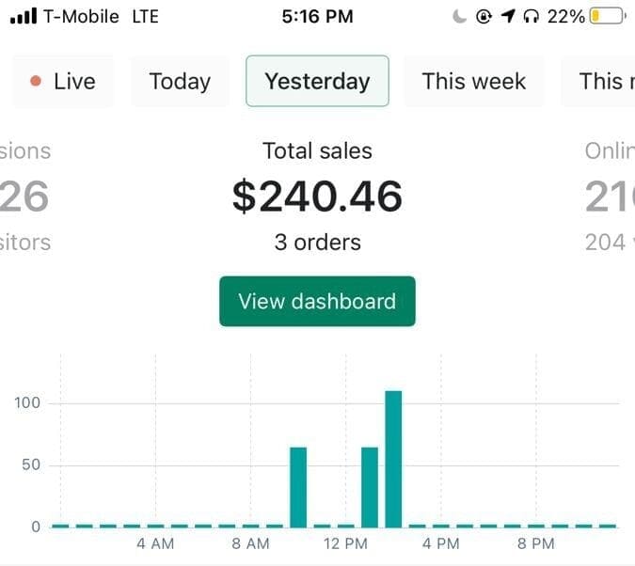The height and width of the screenshot is (566, 635).
Task: Tap the $240.46 total sales figure
Action: (317, 196)
